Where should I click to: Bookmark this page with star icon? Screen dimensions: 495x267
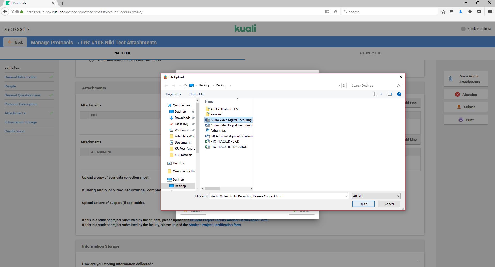coord(443,12)
